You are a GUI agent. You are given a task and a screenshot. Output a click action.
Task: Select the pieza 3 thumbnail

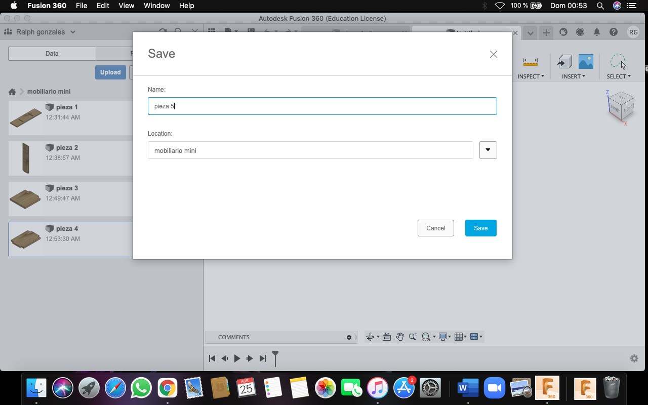tap(25, 198)
